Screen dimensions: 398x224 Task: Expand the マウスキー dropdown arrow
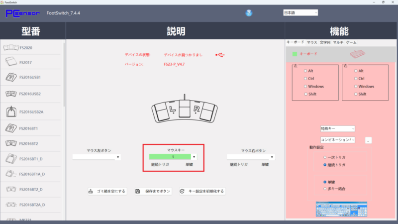click(x=194, y=157)
